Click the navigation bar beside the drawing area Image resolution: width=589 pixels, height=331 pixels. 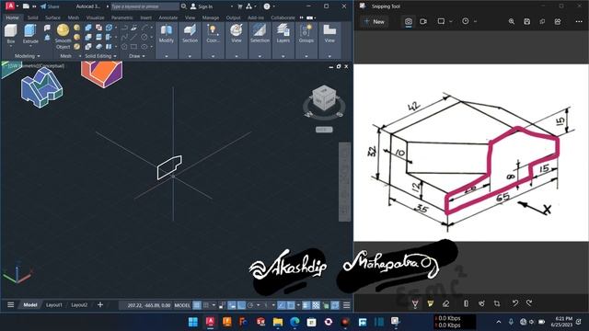tap(344, 182)
